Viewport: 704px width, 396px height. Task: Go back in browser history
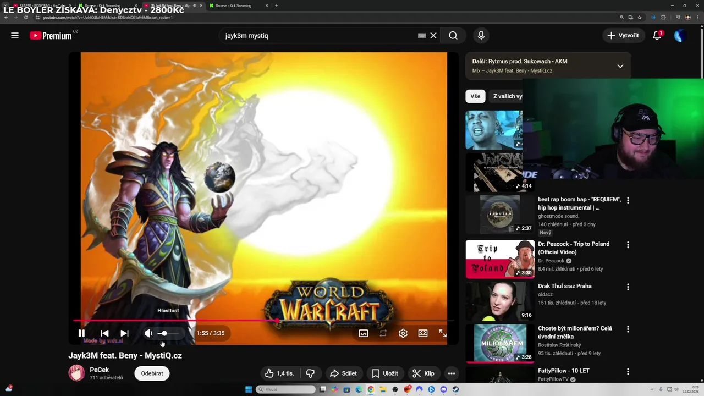[5, 17]
